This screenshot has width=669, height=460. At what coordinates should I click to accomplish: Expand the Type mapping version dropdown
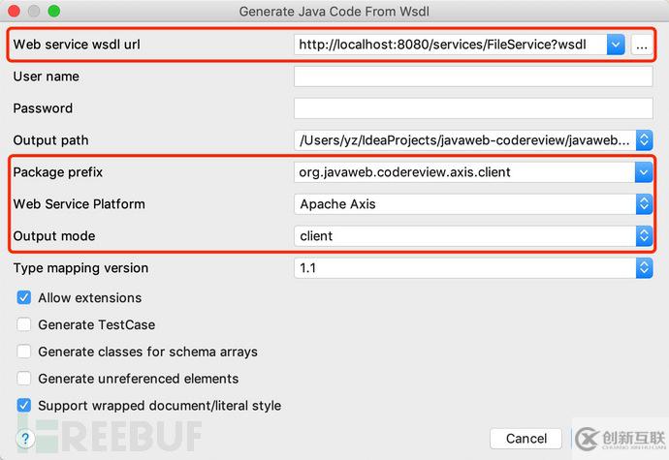644,268
